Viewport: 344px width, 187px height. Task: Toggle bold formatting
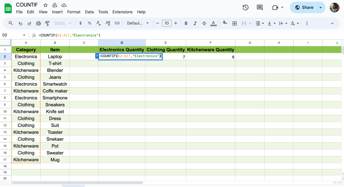tap(186, 23)
